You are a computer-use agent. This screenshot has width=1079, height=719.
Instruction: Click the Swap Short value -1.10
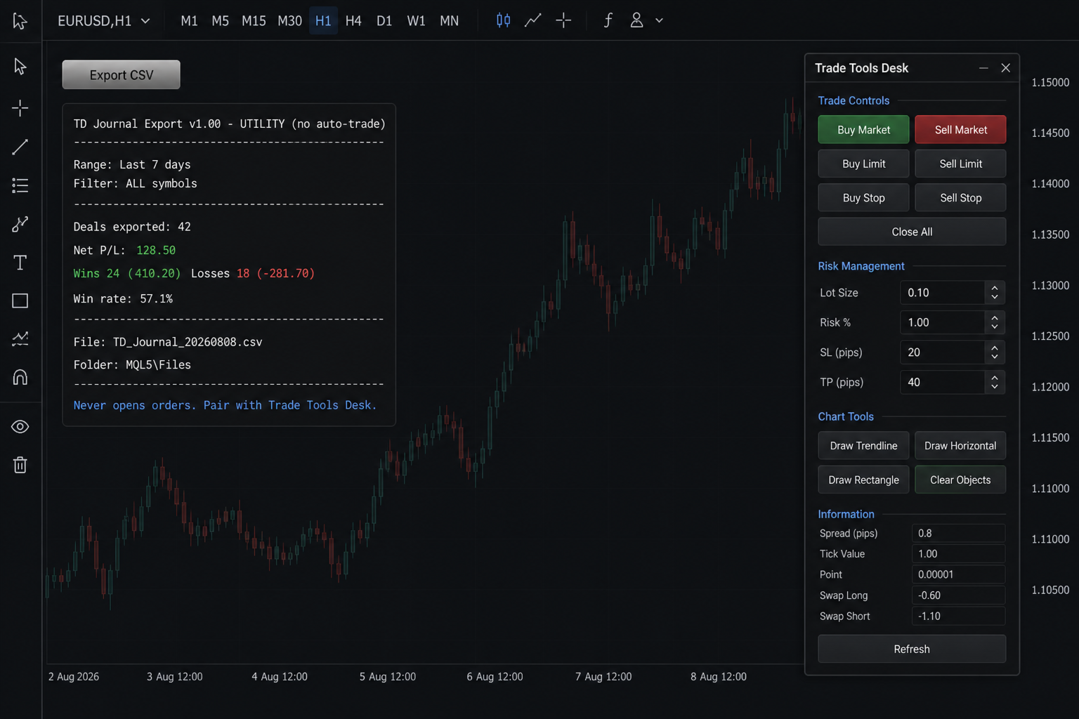[x=958, y=616]
